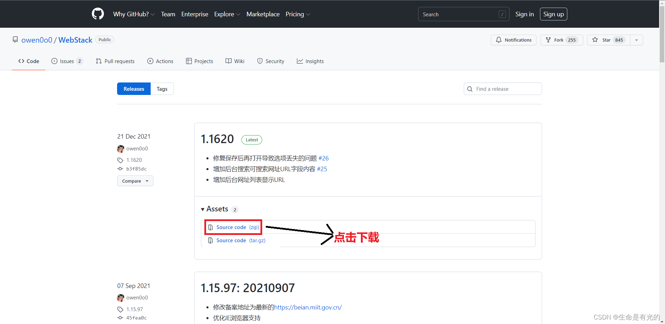The width and height of the screenshot is (665, 324).
Task: Open commit 45fea0c
Action: coord(136,318)
